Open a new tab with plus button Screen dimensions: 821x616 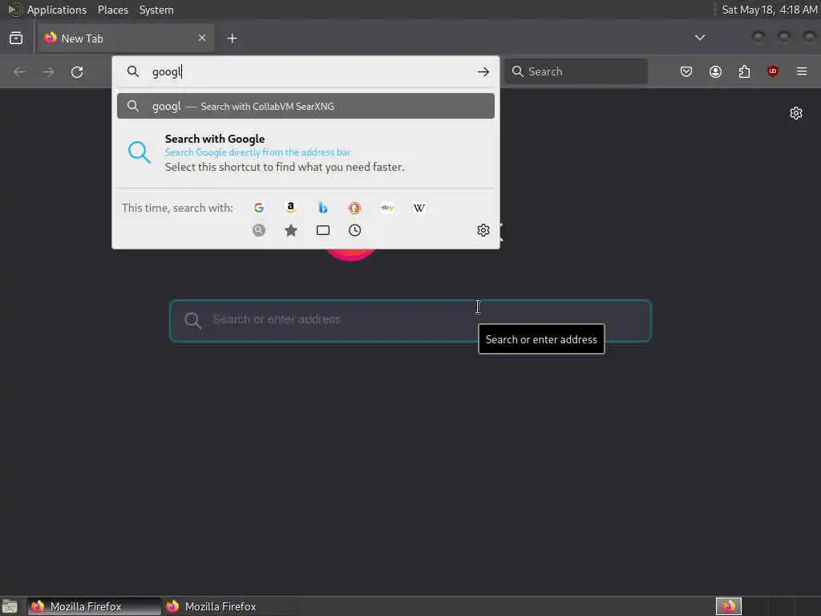pos(232,38)
